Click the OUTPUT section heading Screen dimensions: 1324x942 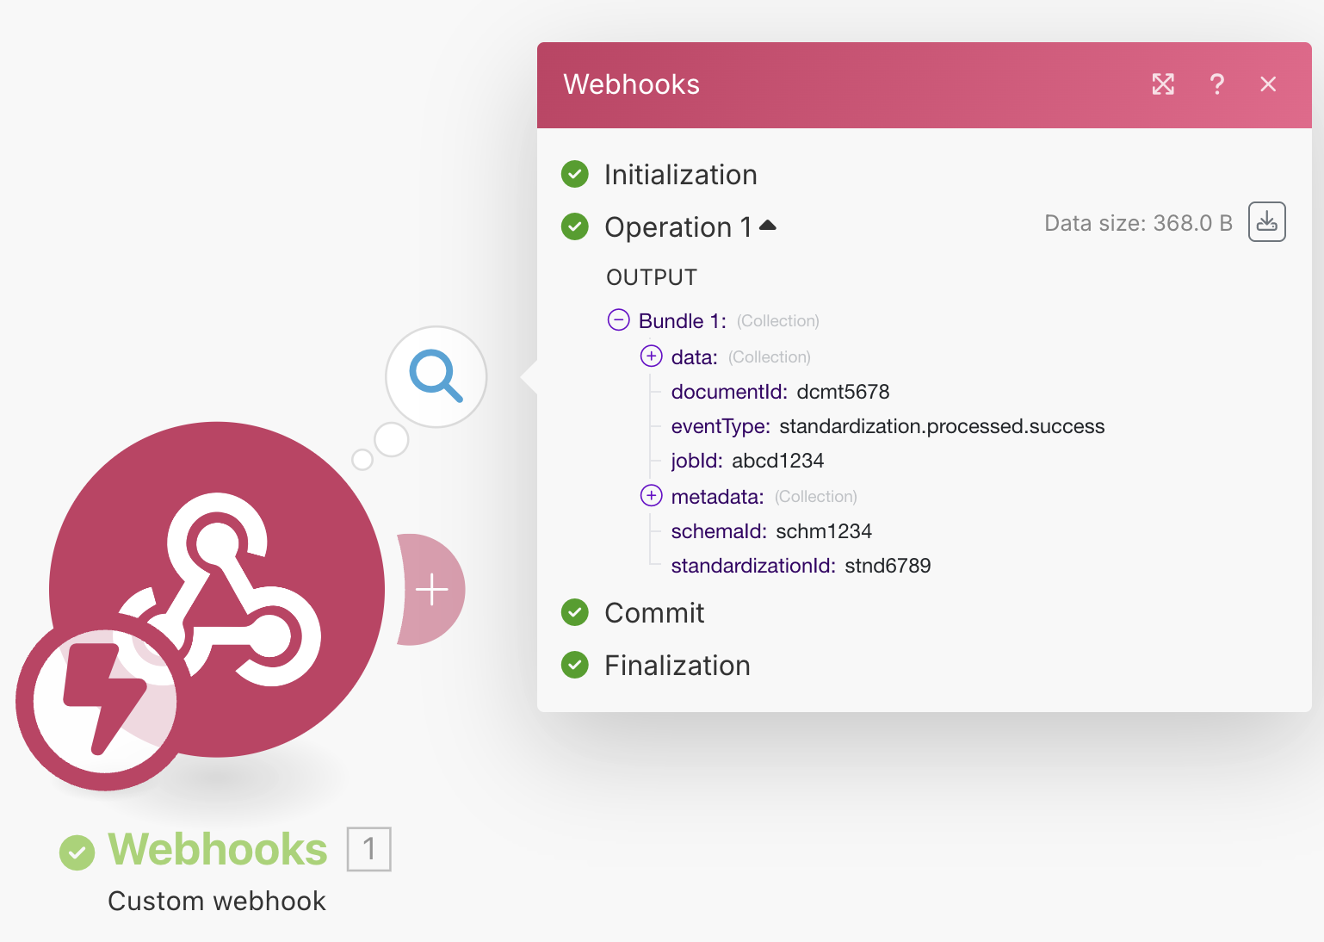652,277
